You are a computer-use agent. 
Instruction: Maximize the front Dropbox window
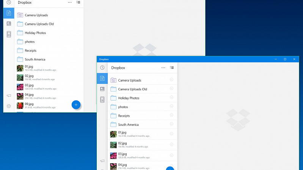tap(285, 59)
